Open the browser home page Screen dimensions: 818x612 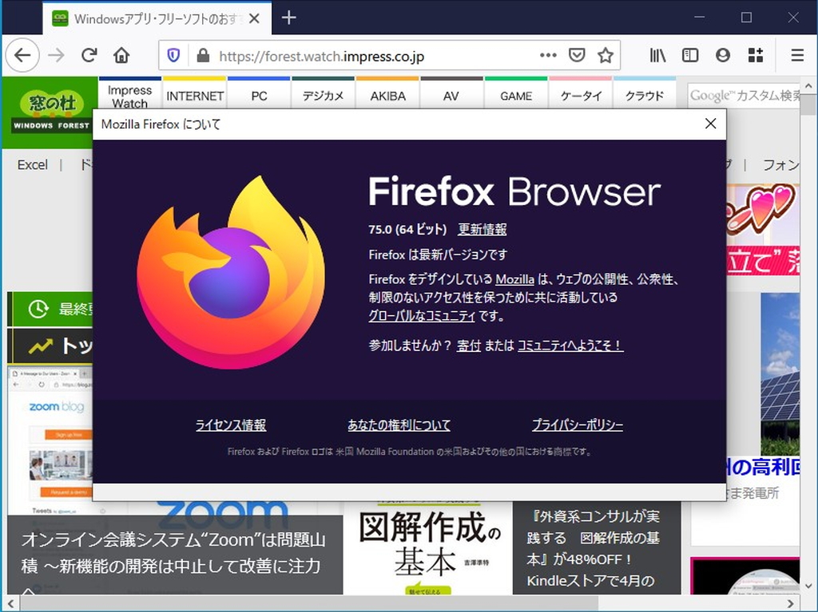(120, 55)
